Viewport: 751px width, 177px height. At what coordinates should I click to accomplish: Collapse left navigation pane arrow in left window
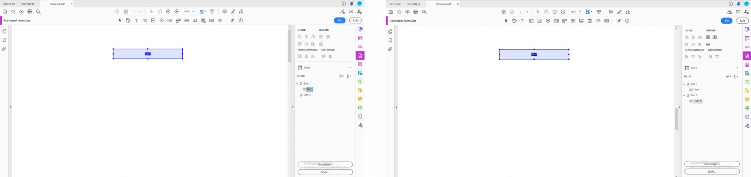click(10, 107)
